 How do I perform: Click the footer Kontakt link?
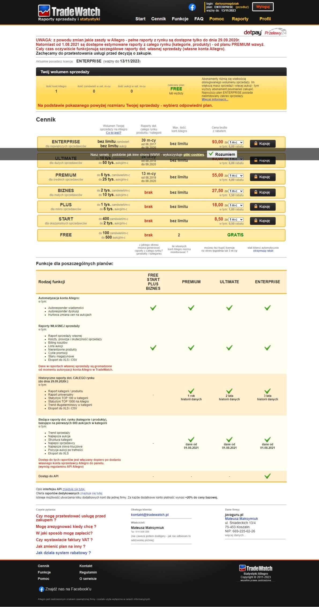[x=86, y=566]
